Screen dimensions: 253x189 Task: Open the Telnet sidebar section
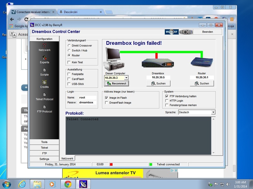pos(44,148)
